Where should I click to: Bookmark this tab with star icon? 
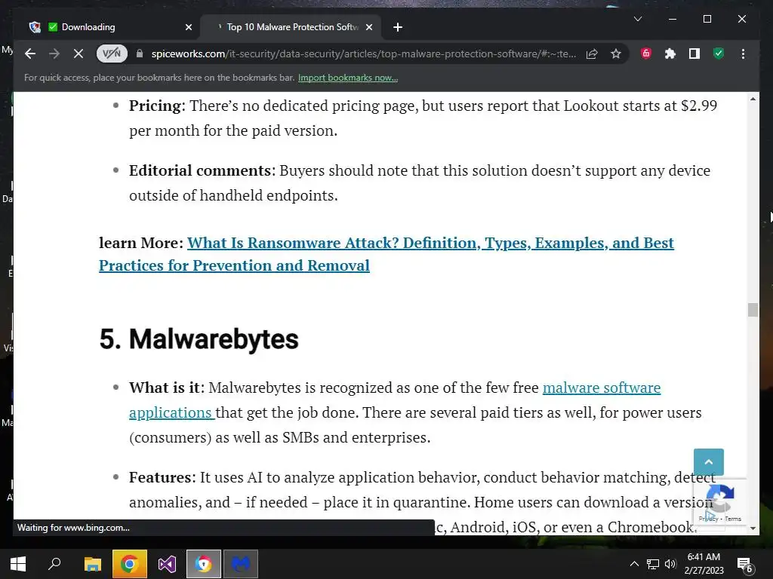616,54
